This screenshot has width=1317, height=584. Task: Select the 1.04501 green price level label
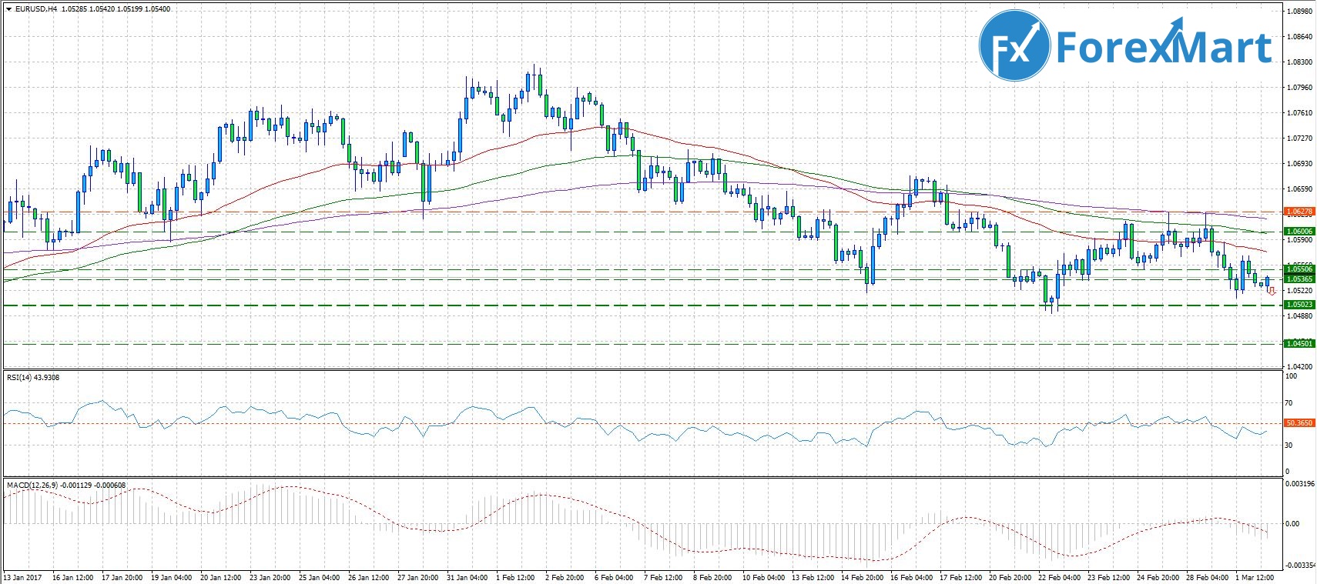coord(1299,343)
